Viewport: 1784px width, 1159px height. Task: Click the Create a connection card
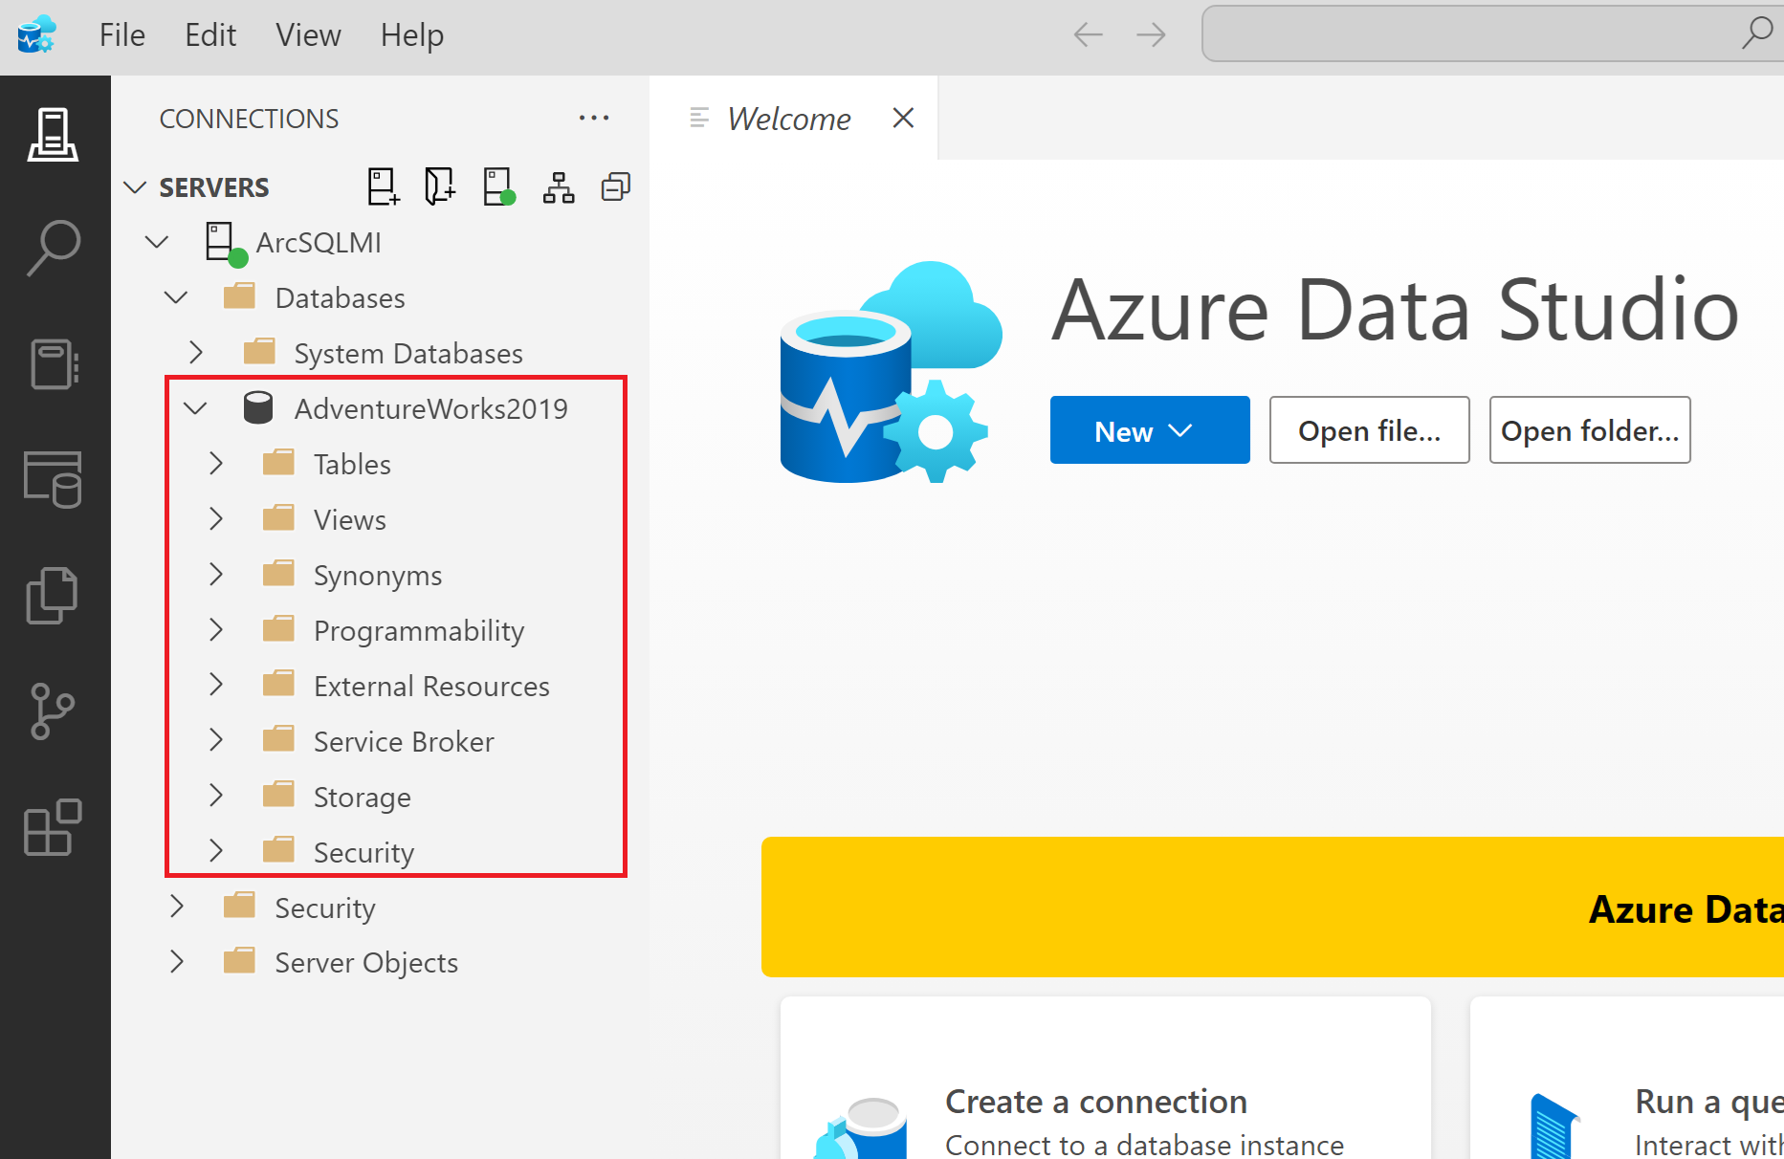pyautogui.click(x=1106, y=1078)
